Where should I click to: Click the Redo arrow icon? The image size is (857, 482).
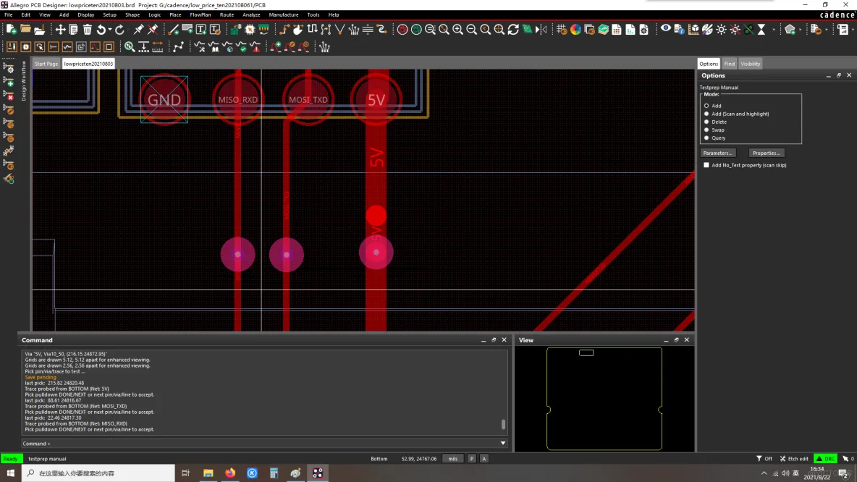pyautogui.click(x=119, y=30)
